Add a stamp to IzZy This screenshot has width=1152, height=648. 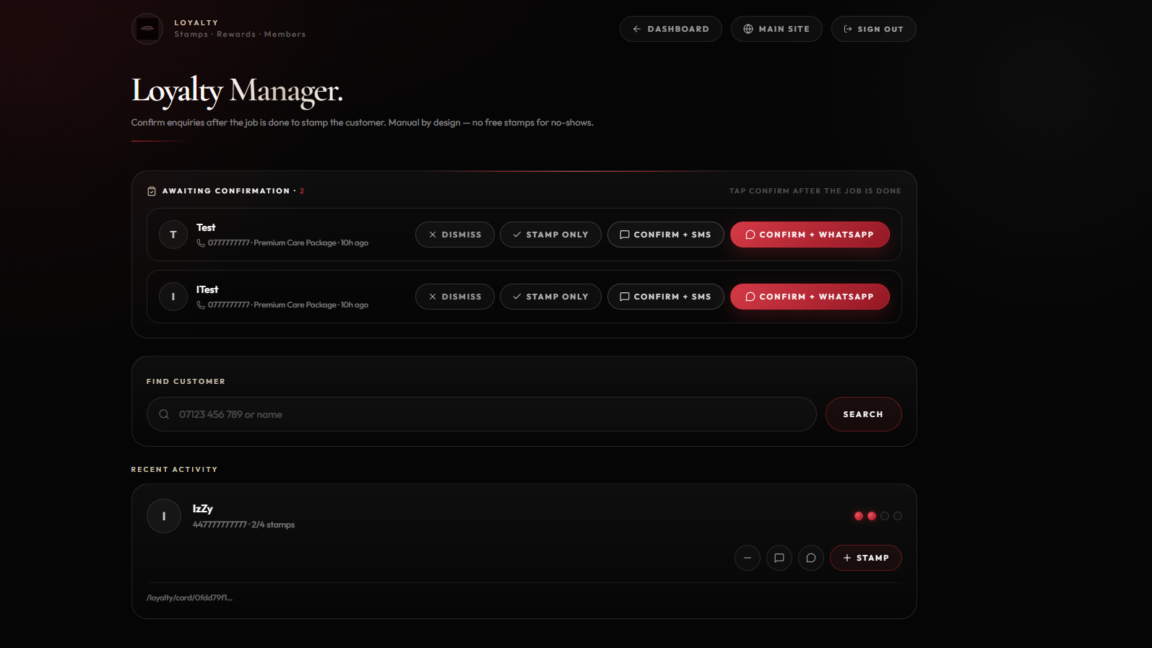[x=866, y=558]
